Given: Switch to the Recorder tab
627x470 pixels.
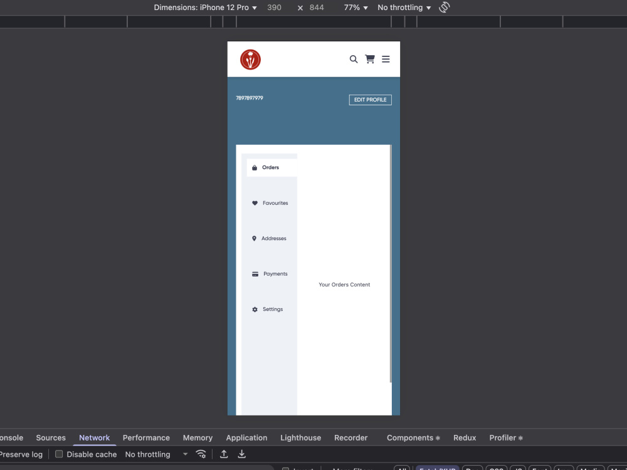Looking at the screenshot, I should [x=350, y=437].
